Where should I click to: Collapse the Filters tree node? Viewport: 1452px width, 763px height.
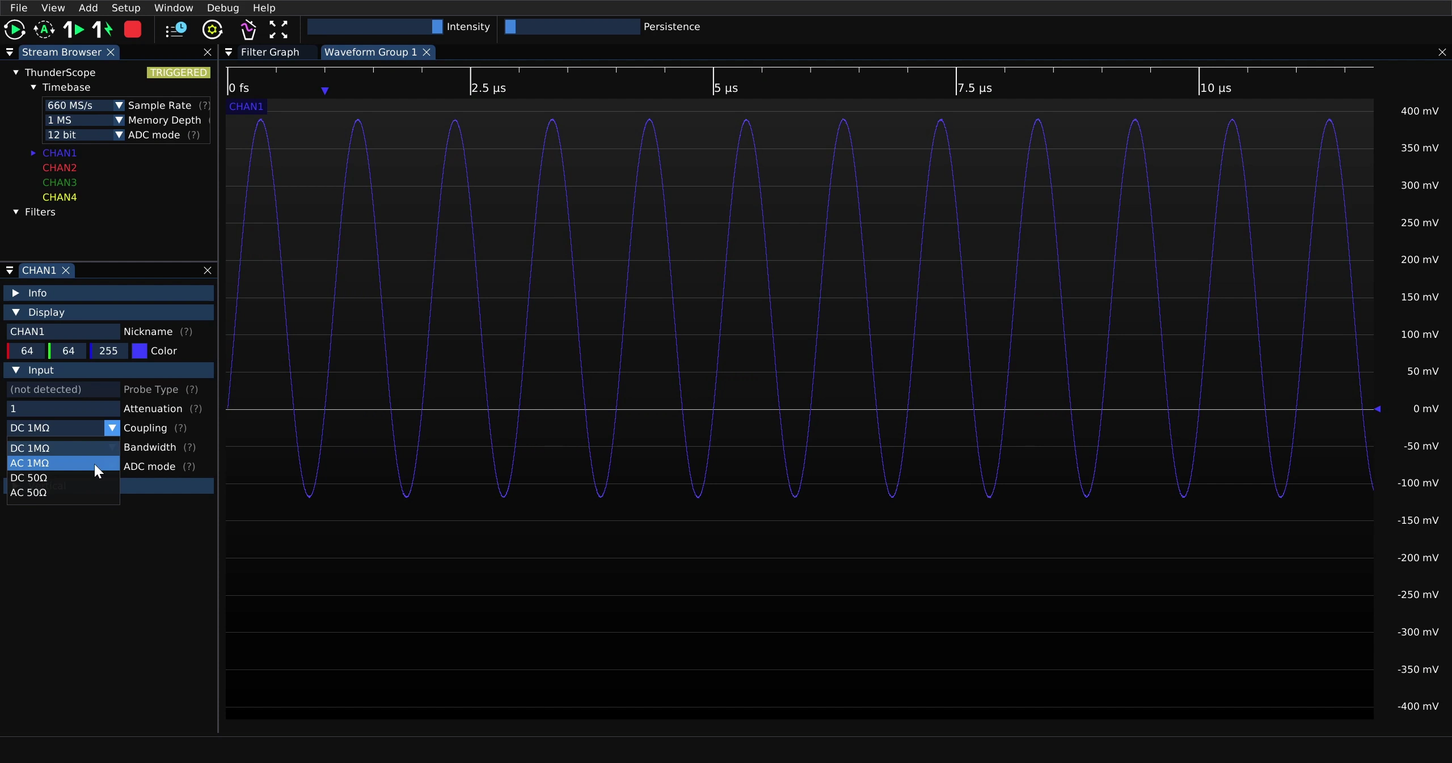(x=16, y=212)
